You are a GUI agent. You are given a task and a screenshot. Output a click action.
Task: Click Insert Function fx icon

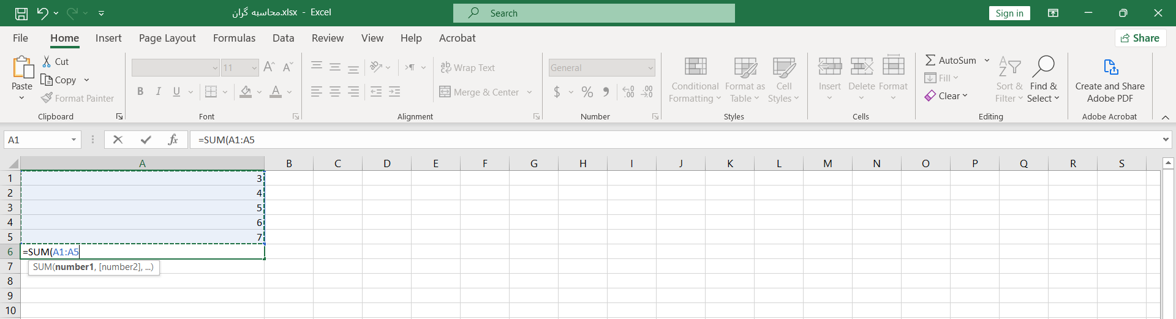(173, 140)
